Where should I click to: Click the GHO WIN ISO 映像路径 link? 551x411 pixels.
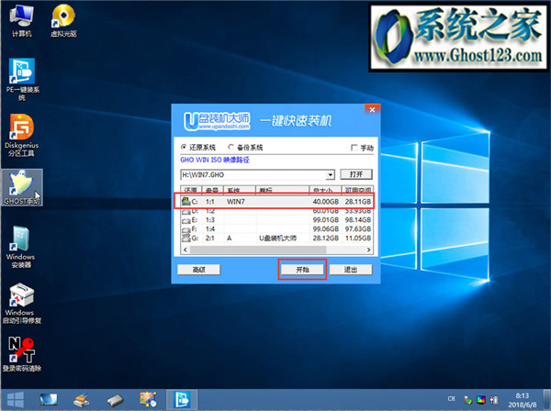click(215, 160)
